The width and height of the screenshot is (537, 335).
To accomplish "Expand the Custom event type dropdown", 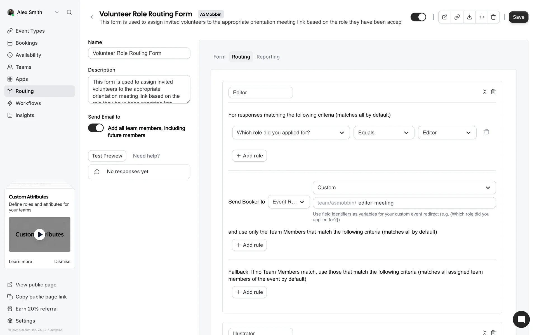I will (404, 188).
